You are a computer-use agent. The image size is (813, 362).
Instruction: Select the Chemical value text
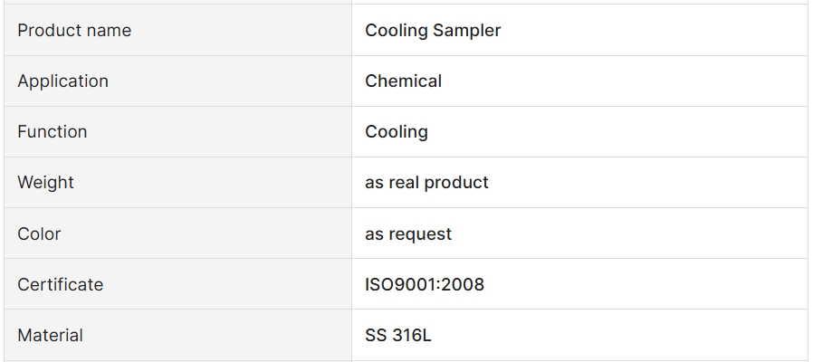coord(403,81)
